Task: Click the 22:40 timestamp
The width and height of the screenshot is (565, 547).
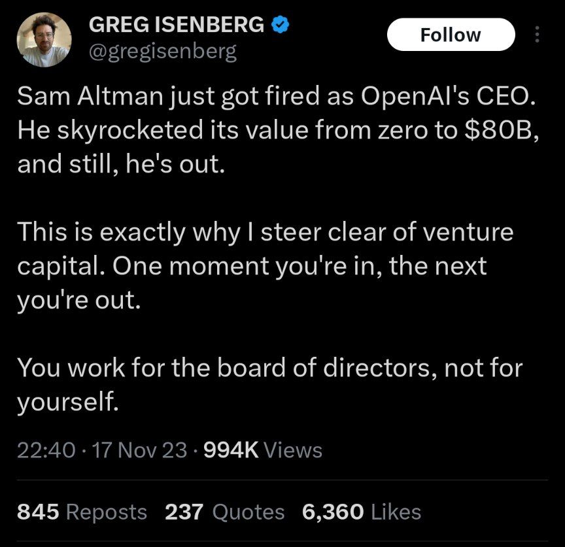Action: (x=46, y=450)
